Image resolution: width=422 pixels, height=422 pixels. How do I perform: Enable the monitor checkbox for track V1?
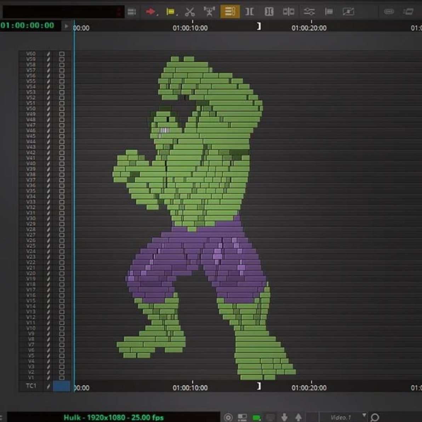(x=61, y=378)
